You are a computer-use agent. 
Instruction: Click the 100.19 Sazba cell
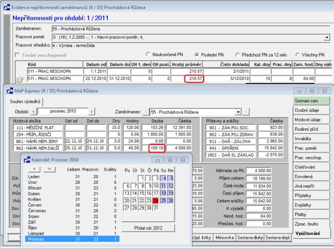point(153,148)
